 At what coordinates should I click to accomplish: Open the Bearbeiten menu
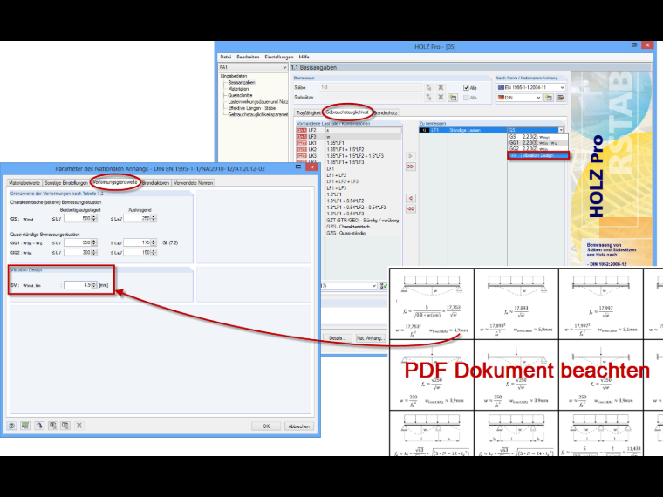pos(248,57)
